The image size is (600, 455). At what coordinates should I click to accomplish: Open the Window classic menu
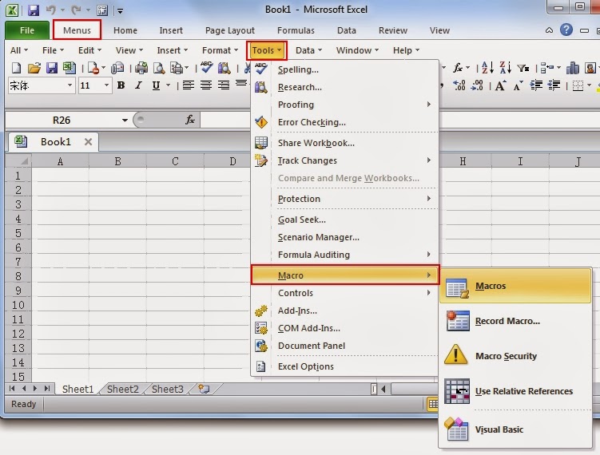tap(357, 50)
